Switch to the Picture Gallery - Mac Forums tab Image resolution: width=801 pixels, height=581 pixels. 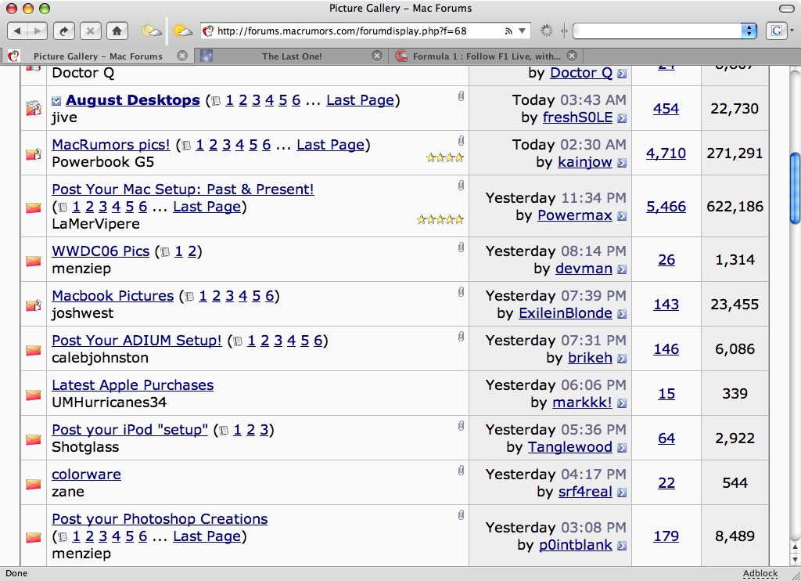coord(98,56)
